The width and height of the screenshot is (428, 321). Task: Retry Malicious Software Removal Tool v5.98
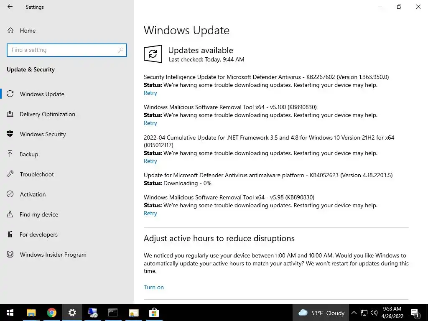(x=150, y=213)
